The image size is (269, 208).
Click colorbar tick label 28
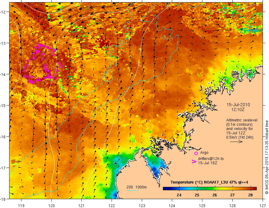click(250, 195)
